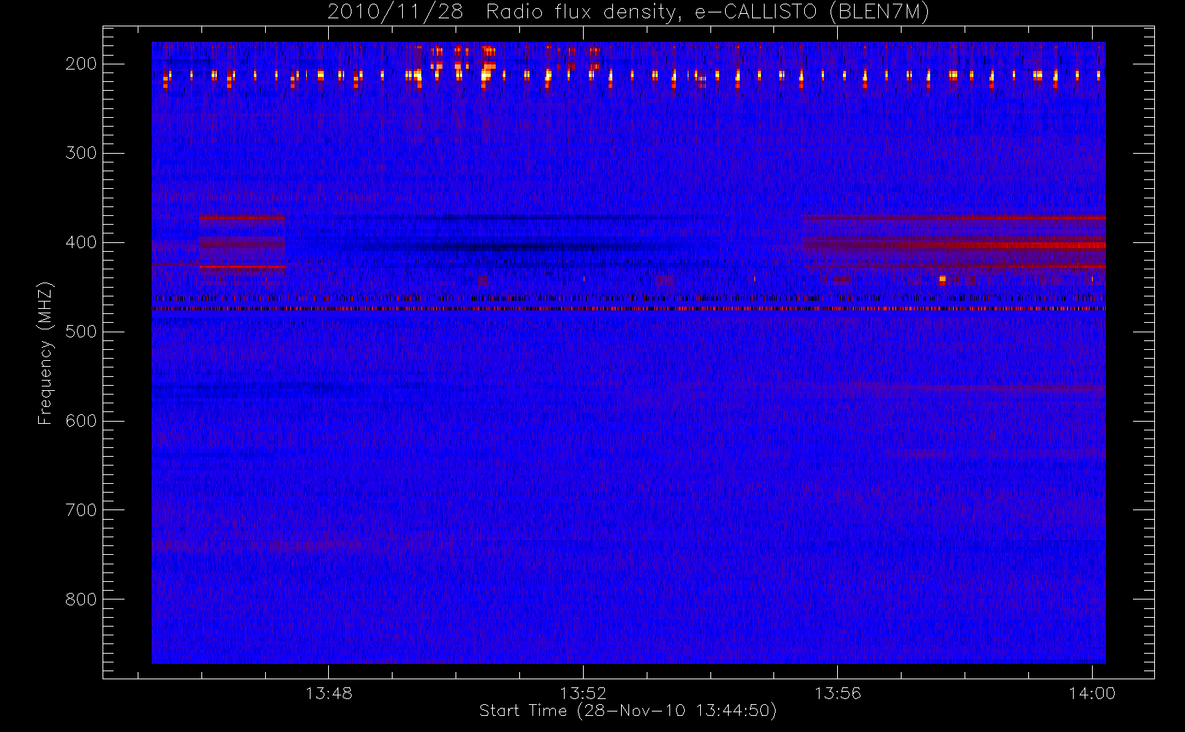The height and width of the screenshot is (732, 1185).
Task: Click the 'Frequency (MHZ)' axis label
Action: [x=45, y=353]
